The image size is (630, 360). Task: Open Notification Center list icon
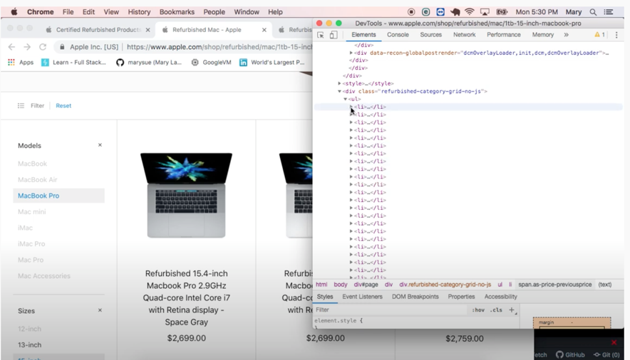click(609, 12)
